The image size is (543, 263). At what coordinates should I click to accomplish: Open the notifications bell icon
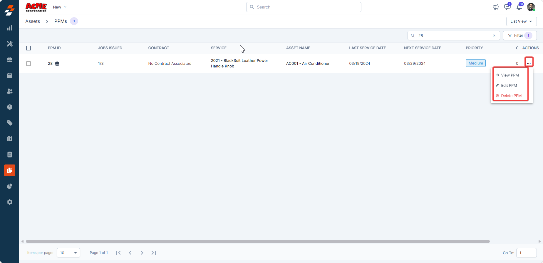pyautogui.click(x=519, y=7)
